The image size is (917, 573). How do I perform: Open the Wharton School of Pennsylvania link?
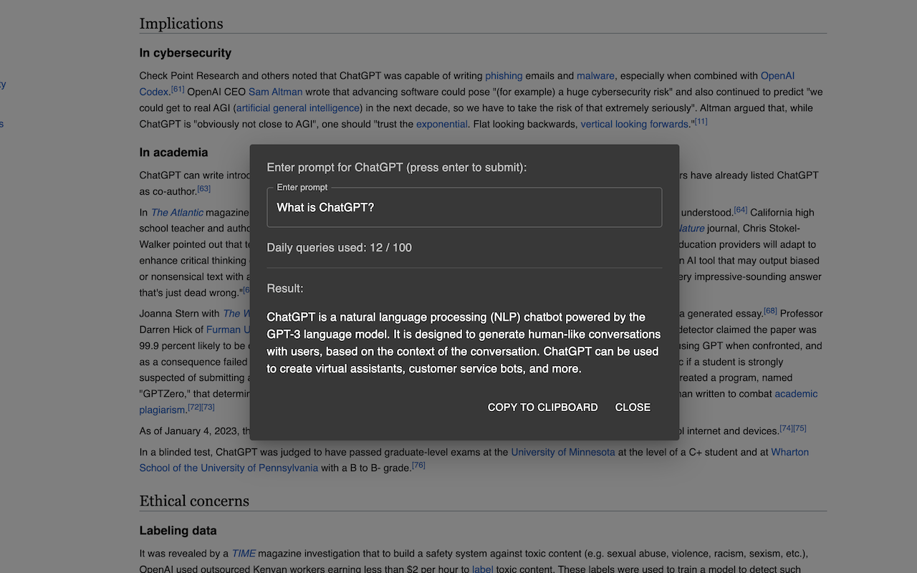(229, 468)
